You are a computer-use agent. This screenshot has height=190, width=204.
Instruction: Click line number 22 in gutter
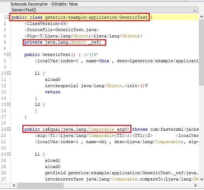[4, 148]
